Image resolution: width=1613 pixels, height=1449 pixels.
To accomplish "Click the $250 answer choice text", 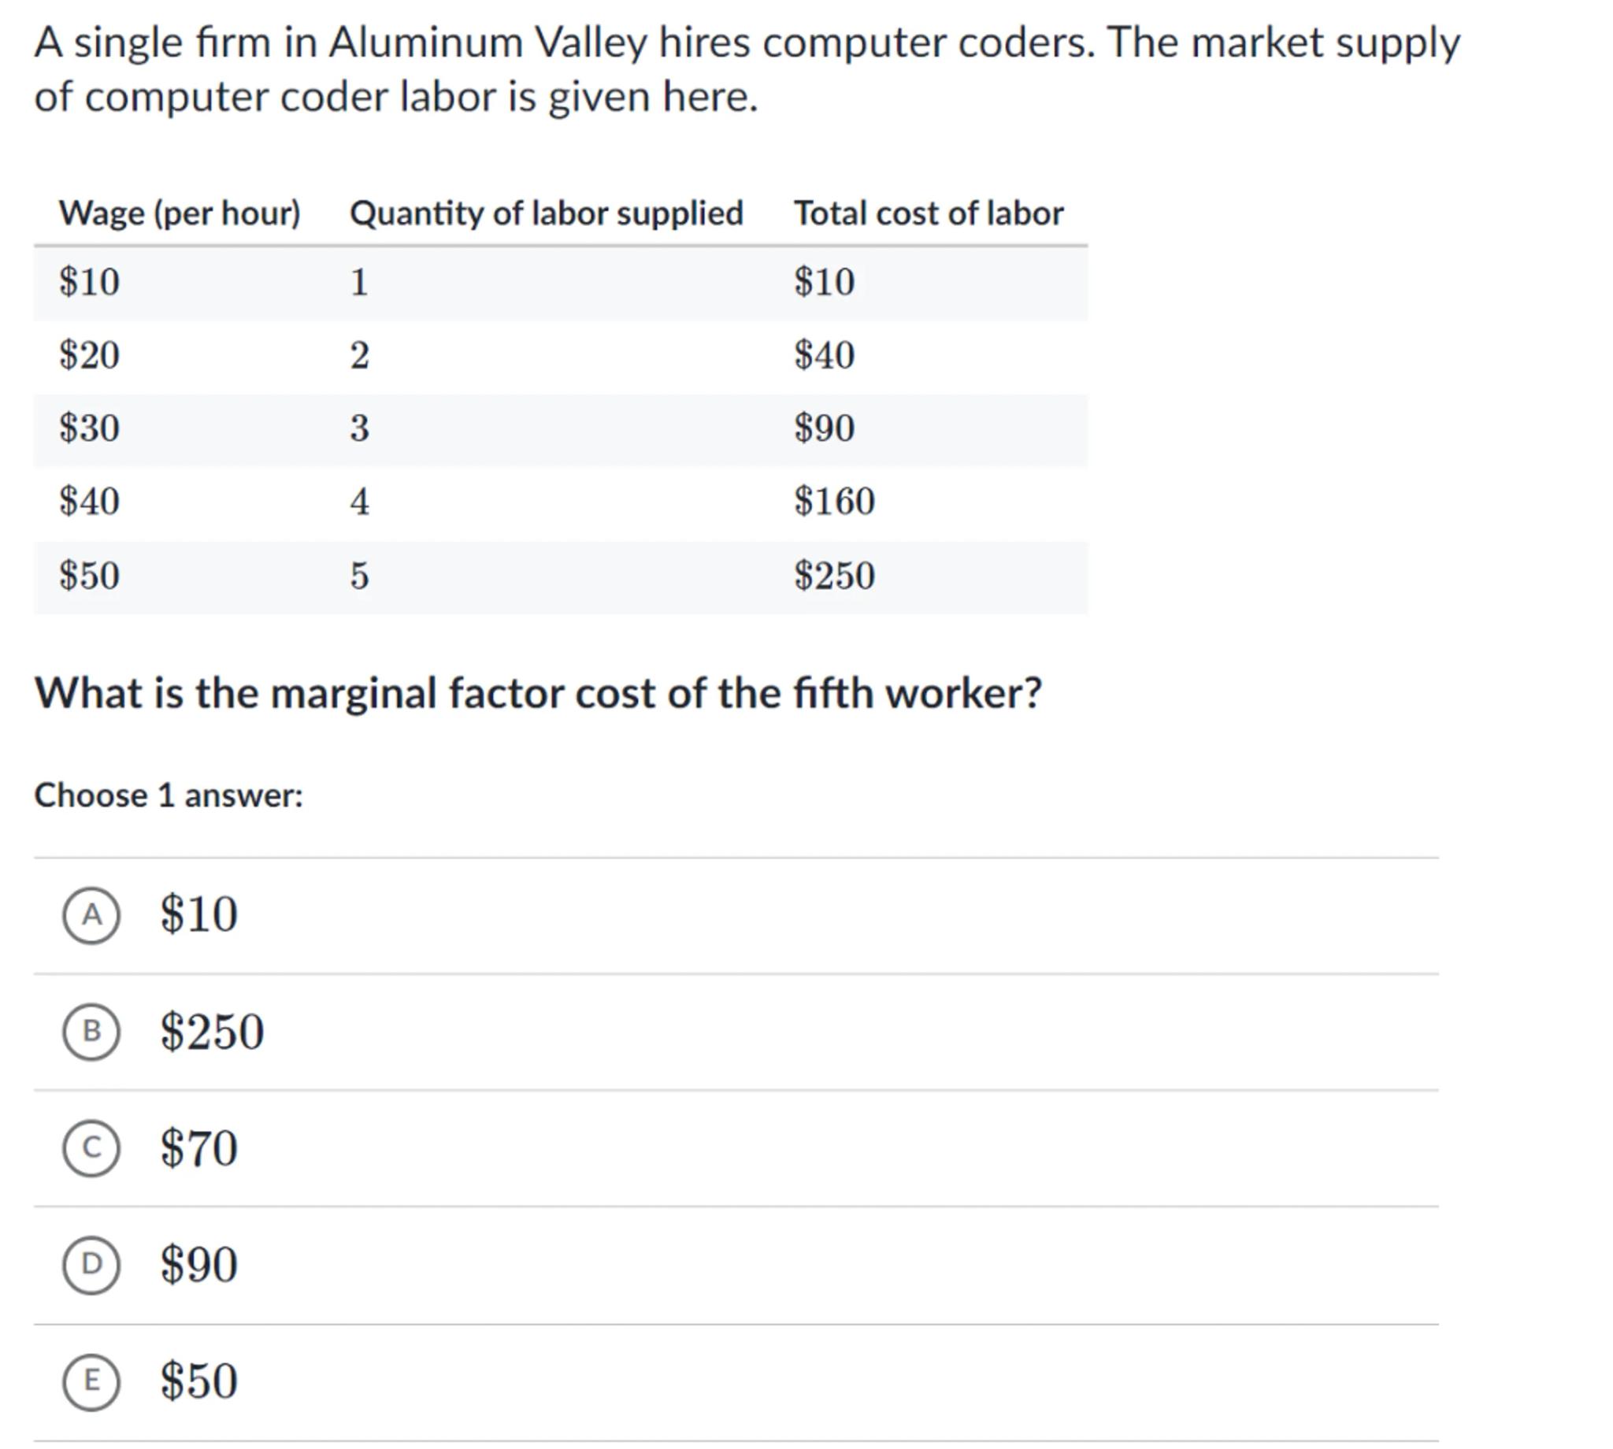I will [212, 1031].
